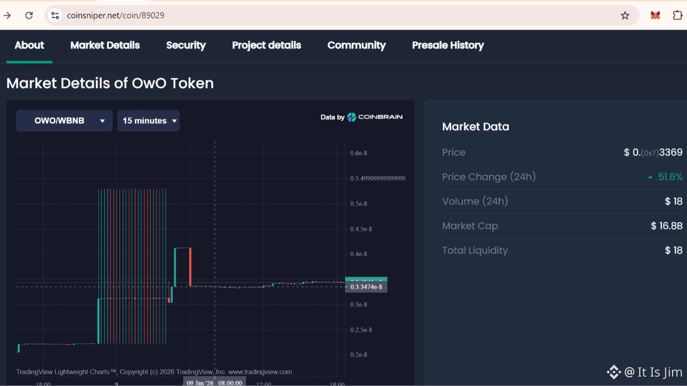Open the Community tab
The image size is (687, 386).
point(356,46)
